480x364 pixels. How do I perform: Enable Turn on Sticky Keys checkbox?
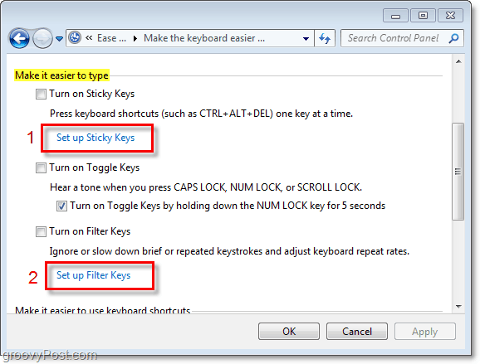(x=41, y=94)
